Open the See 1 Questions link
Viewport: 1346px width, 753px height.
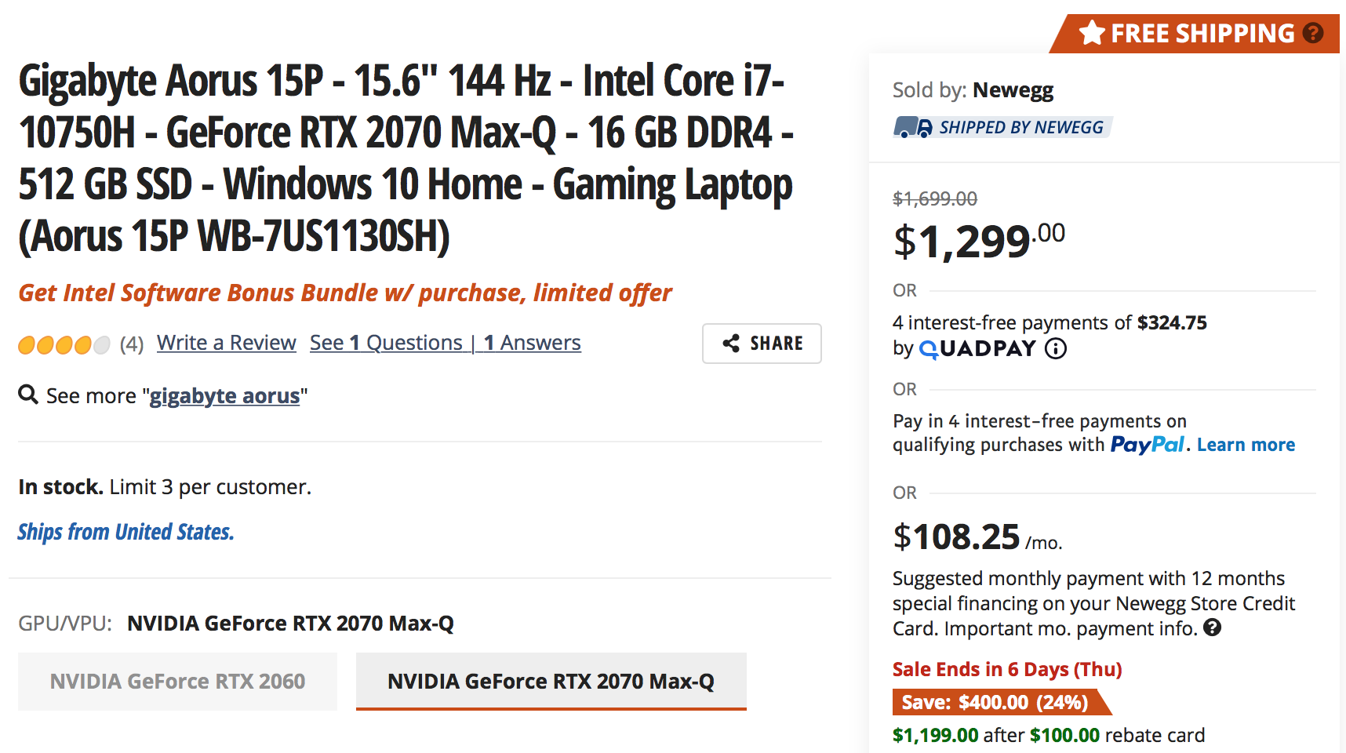pyautogui.click(x=386, y=343)
